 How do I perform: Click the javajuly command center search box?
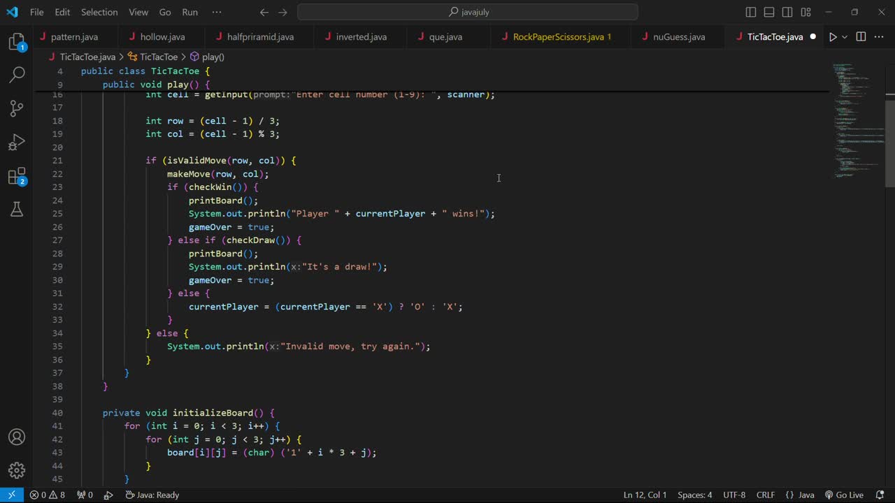point(467,12)
